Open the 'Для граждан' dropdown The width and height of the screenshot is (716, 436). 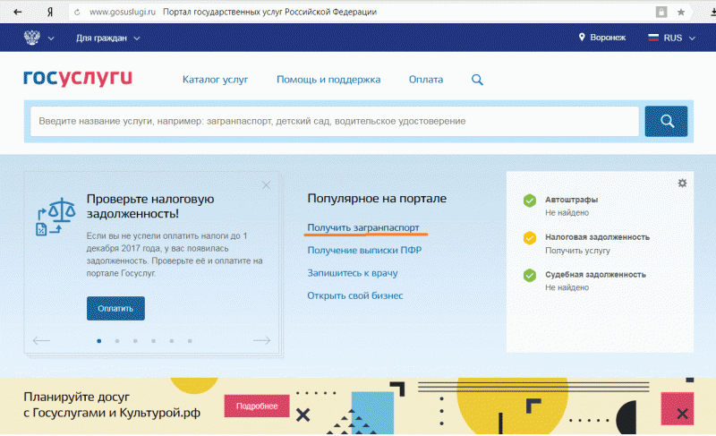point(107,38)
